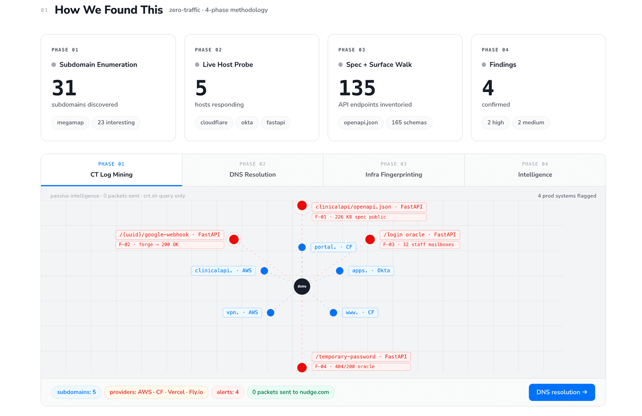Click the vpn. · AWS label
This screenshot has height=416, width=642.
242,313
